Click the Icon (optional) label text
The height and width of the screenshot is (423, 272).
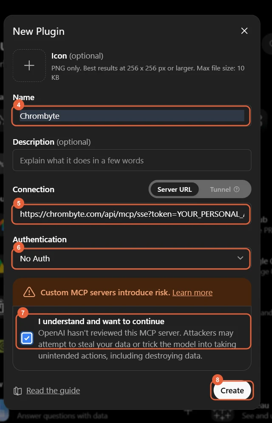[x=77, y=56]
